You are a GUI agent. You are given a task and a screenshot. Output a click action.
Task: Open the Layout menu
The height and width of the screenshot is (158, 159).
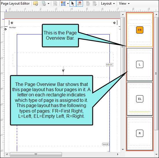click(x=108, y=3)
